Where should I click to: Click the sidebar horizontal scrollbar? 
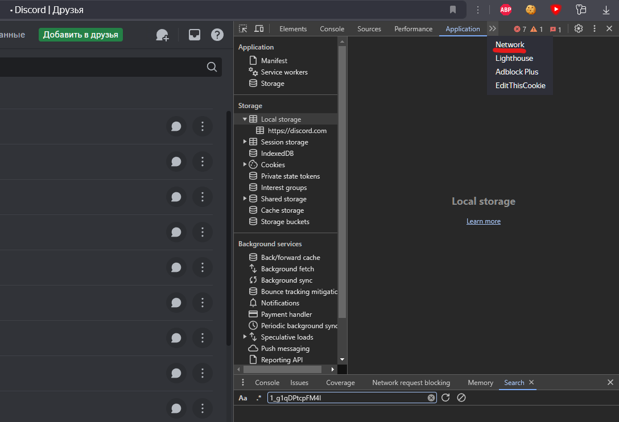(282, 370)
